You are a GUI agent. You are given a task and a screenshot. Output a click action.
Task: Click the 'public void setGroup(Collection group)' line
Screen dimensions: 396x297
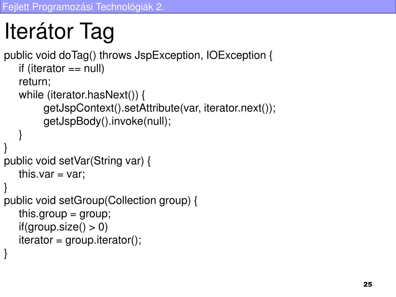point(101,201)
